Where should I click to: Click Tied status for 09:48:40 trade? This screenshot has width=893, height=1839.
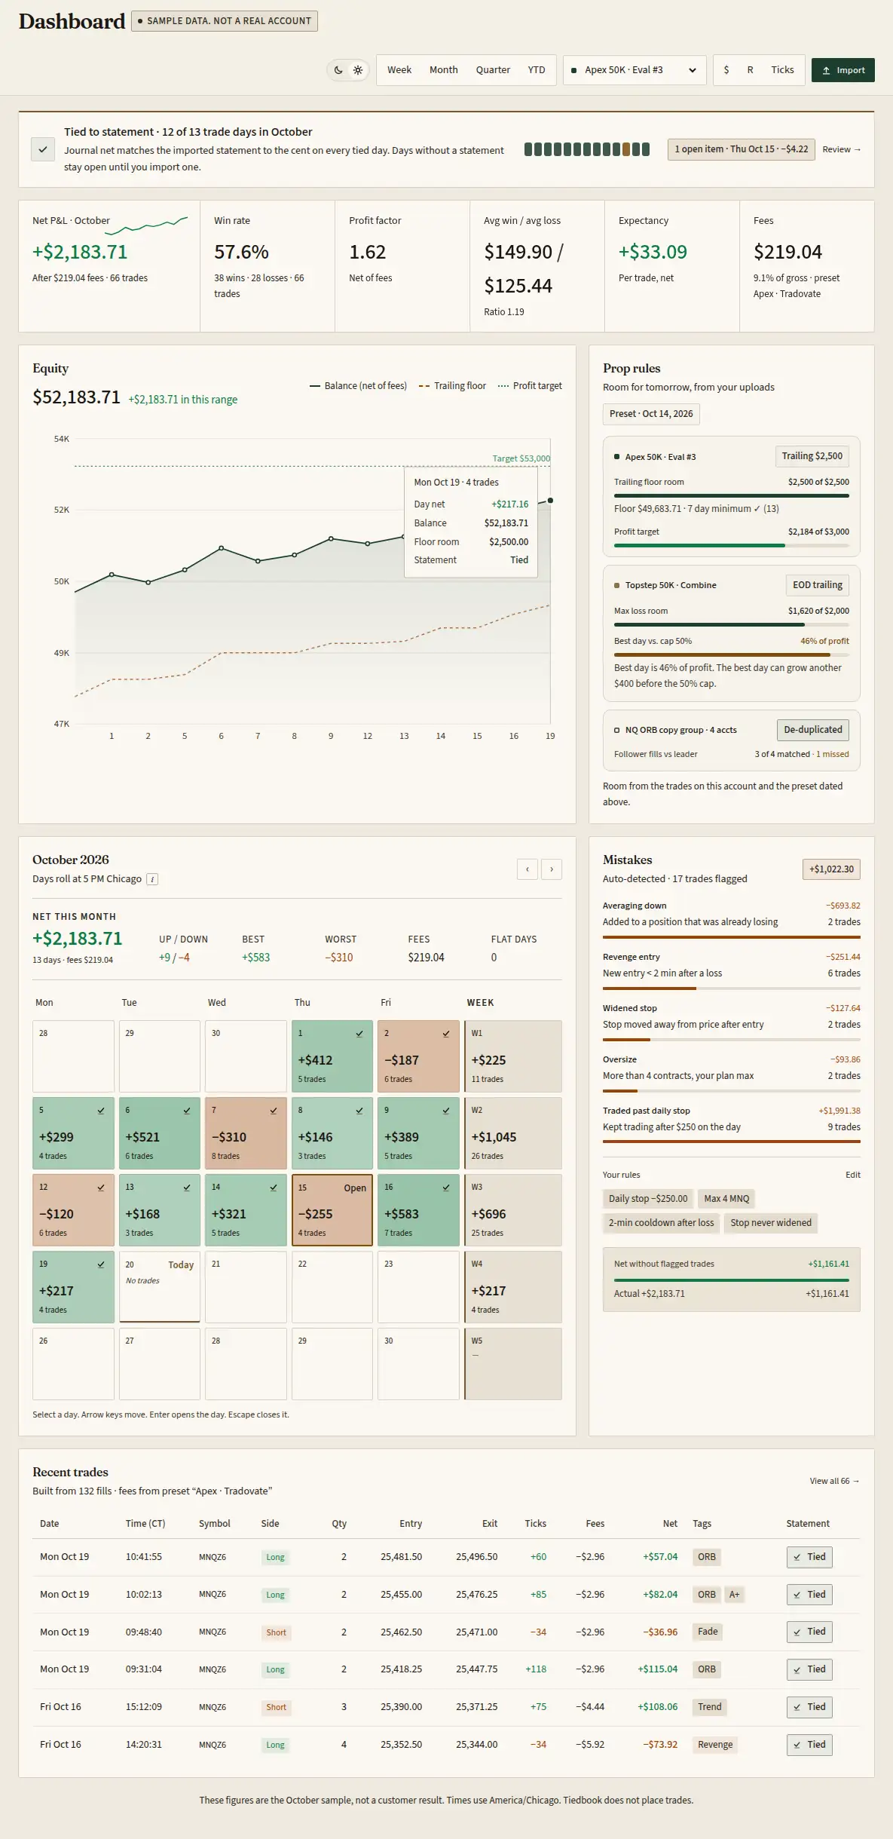(809, 1632)
